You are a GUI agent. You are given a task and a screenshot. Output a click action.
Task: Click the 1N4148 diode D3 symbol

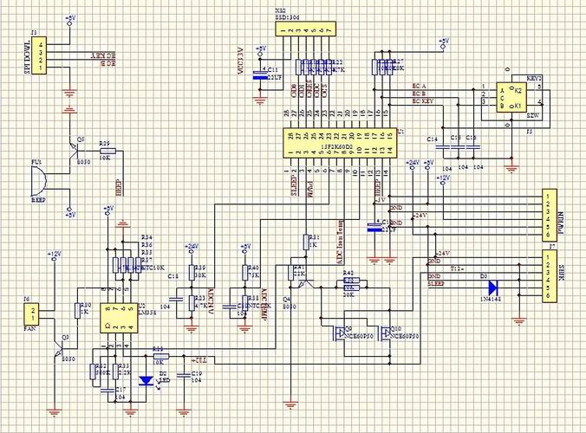[493, 288]
